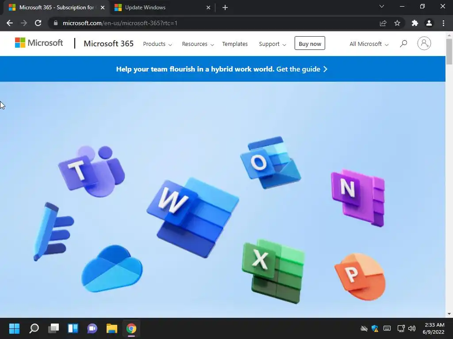Open the Templates menu item

pos(235,44)
